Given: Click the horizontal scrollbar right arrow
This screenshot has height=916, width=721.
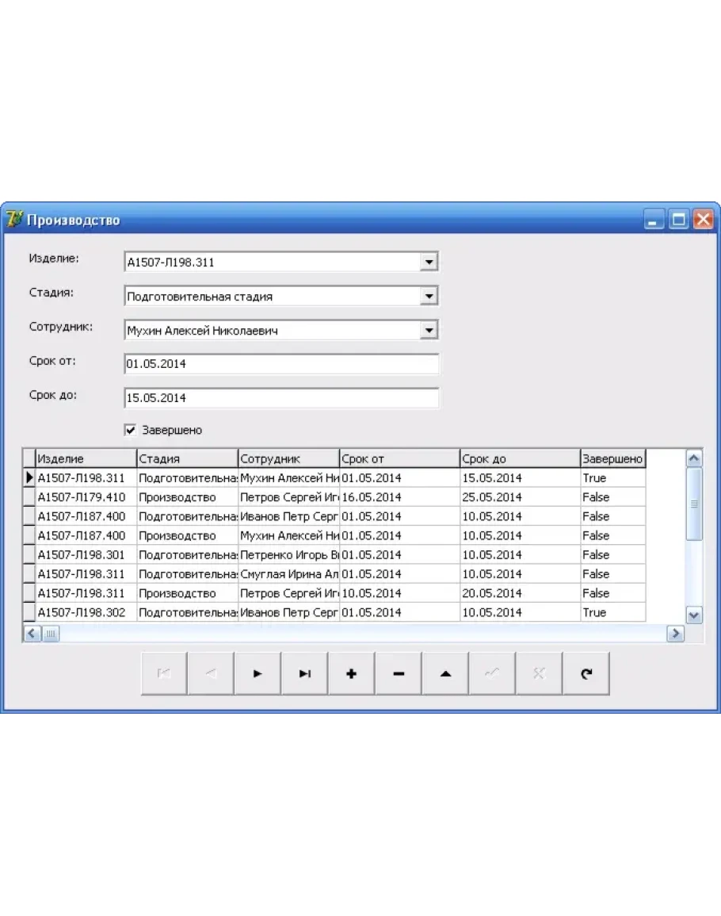Looking at the screenshot, I should pos(675,633).
